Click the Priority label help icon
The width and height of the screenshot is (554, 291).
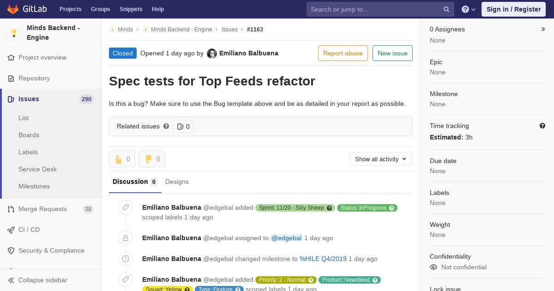(x=311, y=280)
